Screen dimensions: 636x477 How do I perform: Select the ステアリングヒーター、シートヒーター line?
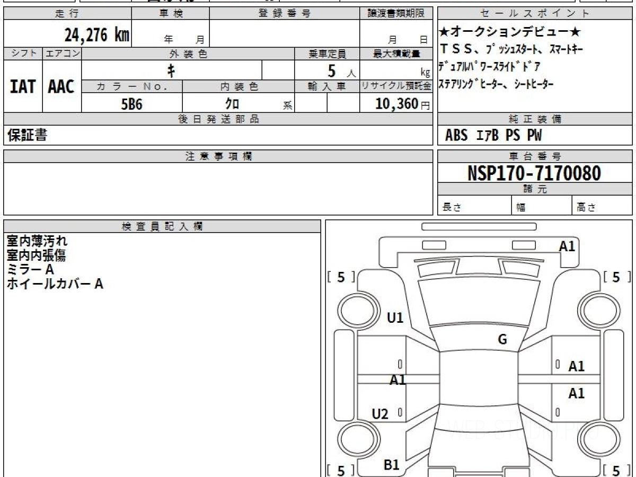(496, 84)
